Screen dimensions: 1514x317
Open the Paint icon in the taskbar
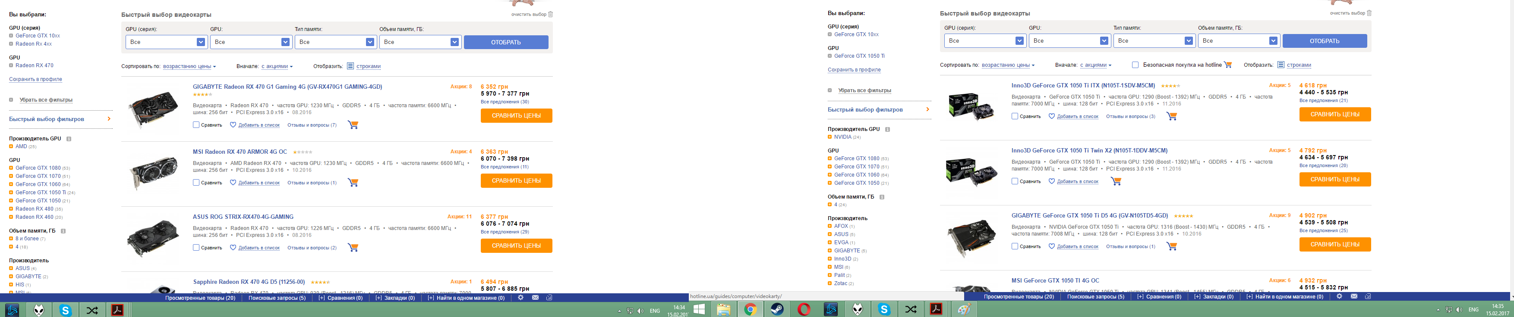964,309
